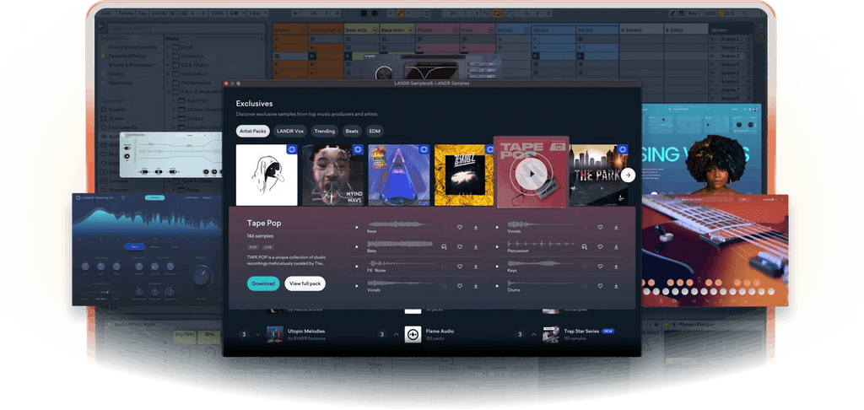Collapse chevron beside Utopic Melodies
Image resolution: width=864 pixels, height=410 pixels.
click(258, 335)
